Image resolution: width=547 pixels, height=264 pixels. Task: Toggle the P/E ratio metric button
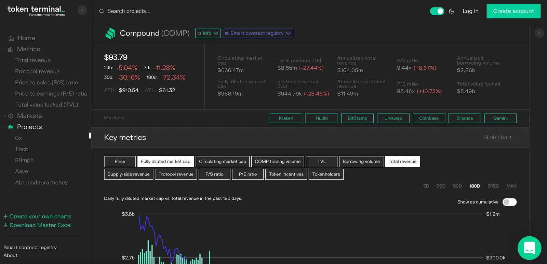point(248,174)
